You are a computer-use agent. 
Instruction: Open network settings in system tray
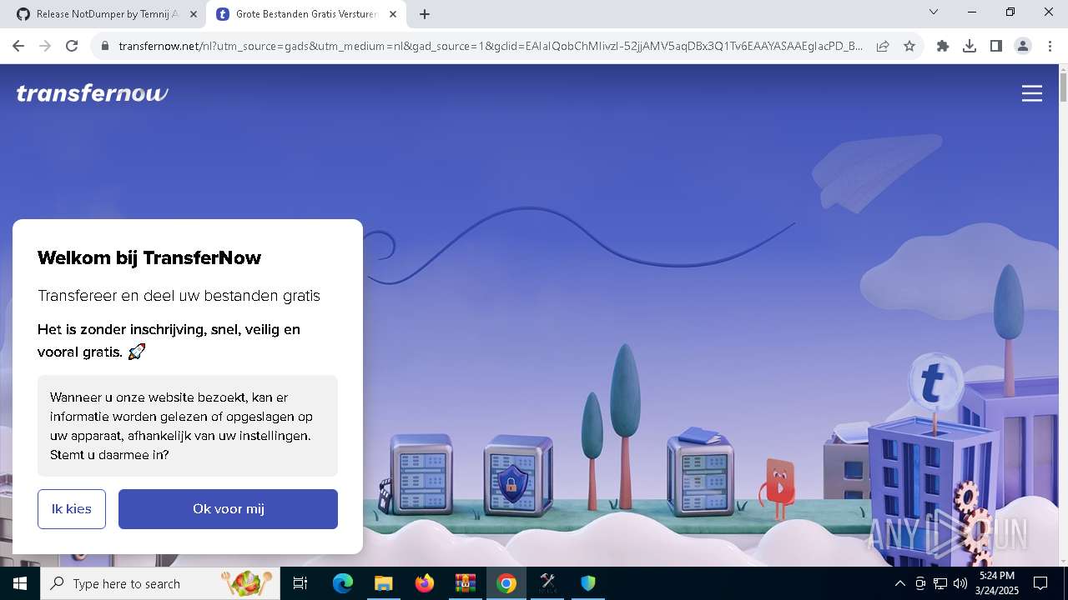pos(940,583)
